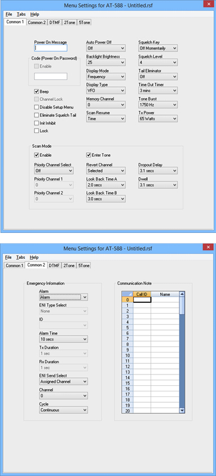The height and width of the screenshot is (476, 216).
Task: Open Alarm Time dropdown
Action: click(63, 339)
